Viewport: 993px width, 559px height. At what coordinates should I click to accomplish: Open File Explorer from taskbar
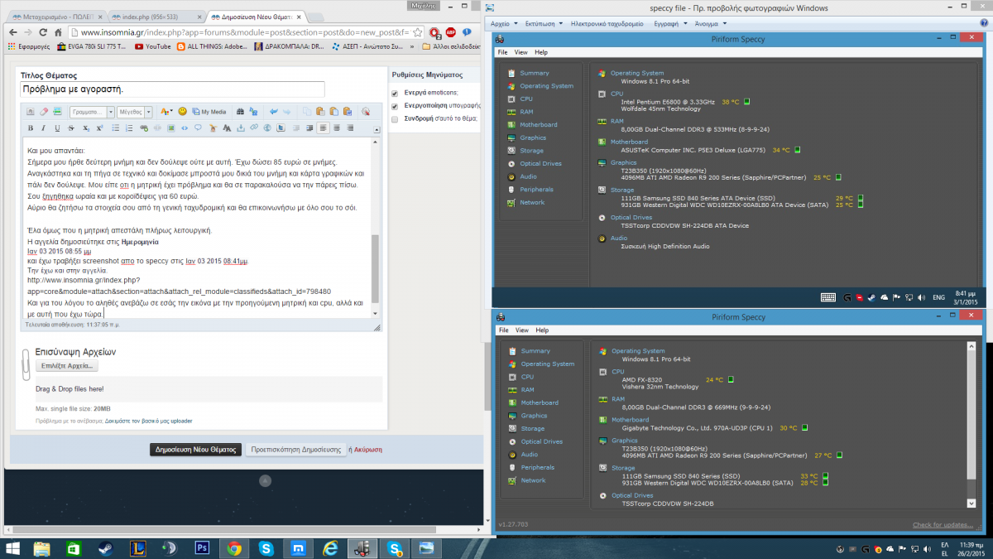click(41, 548)
